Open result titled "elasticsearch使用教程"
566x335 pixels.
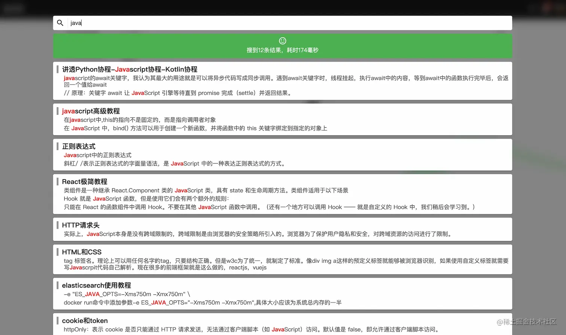(x=97, y=285)
